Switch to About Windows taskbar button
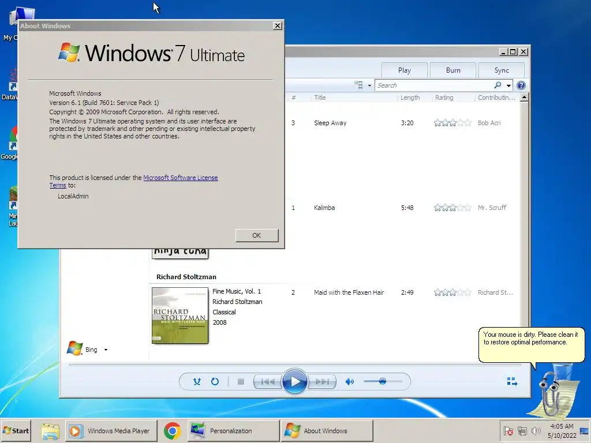The width and height of the screenshot is (591, 443). pos(327,431)
